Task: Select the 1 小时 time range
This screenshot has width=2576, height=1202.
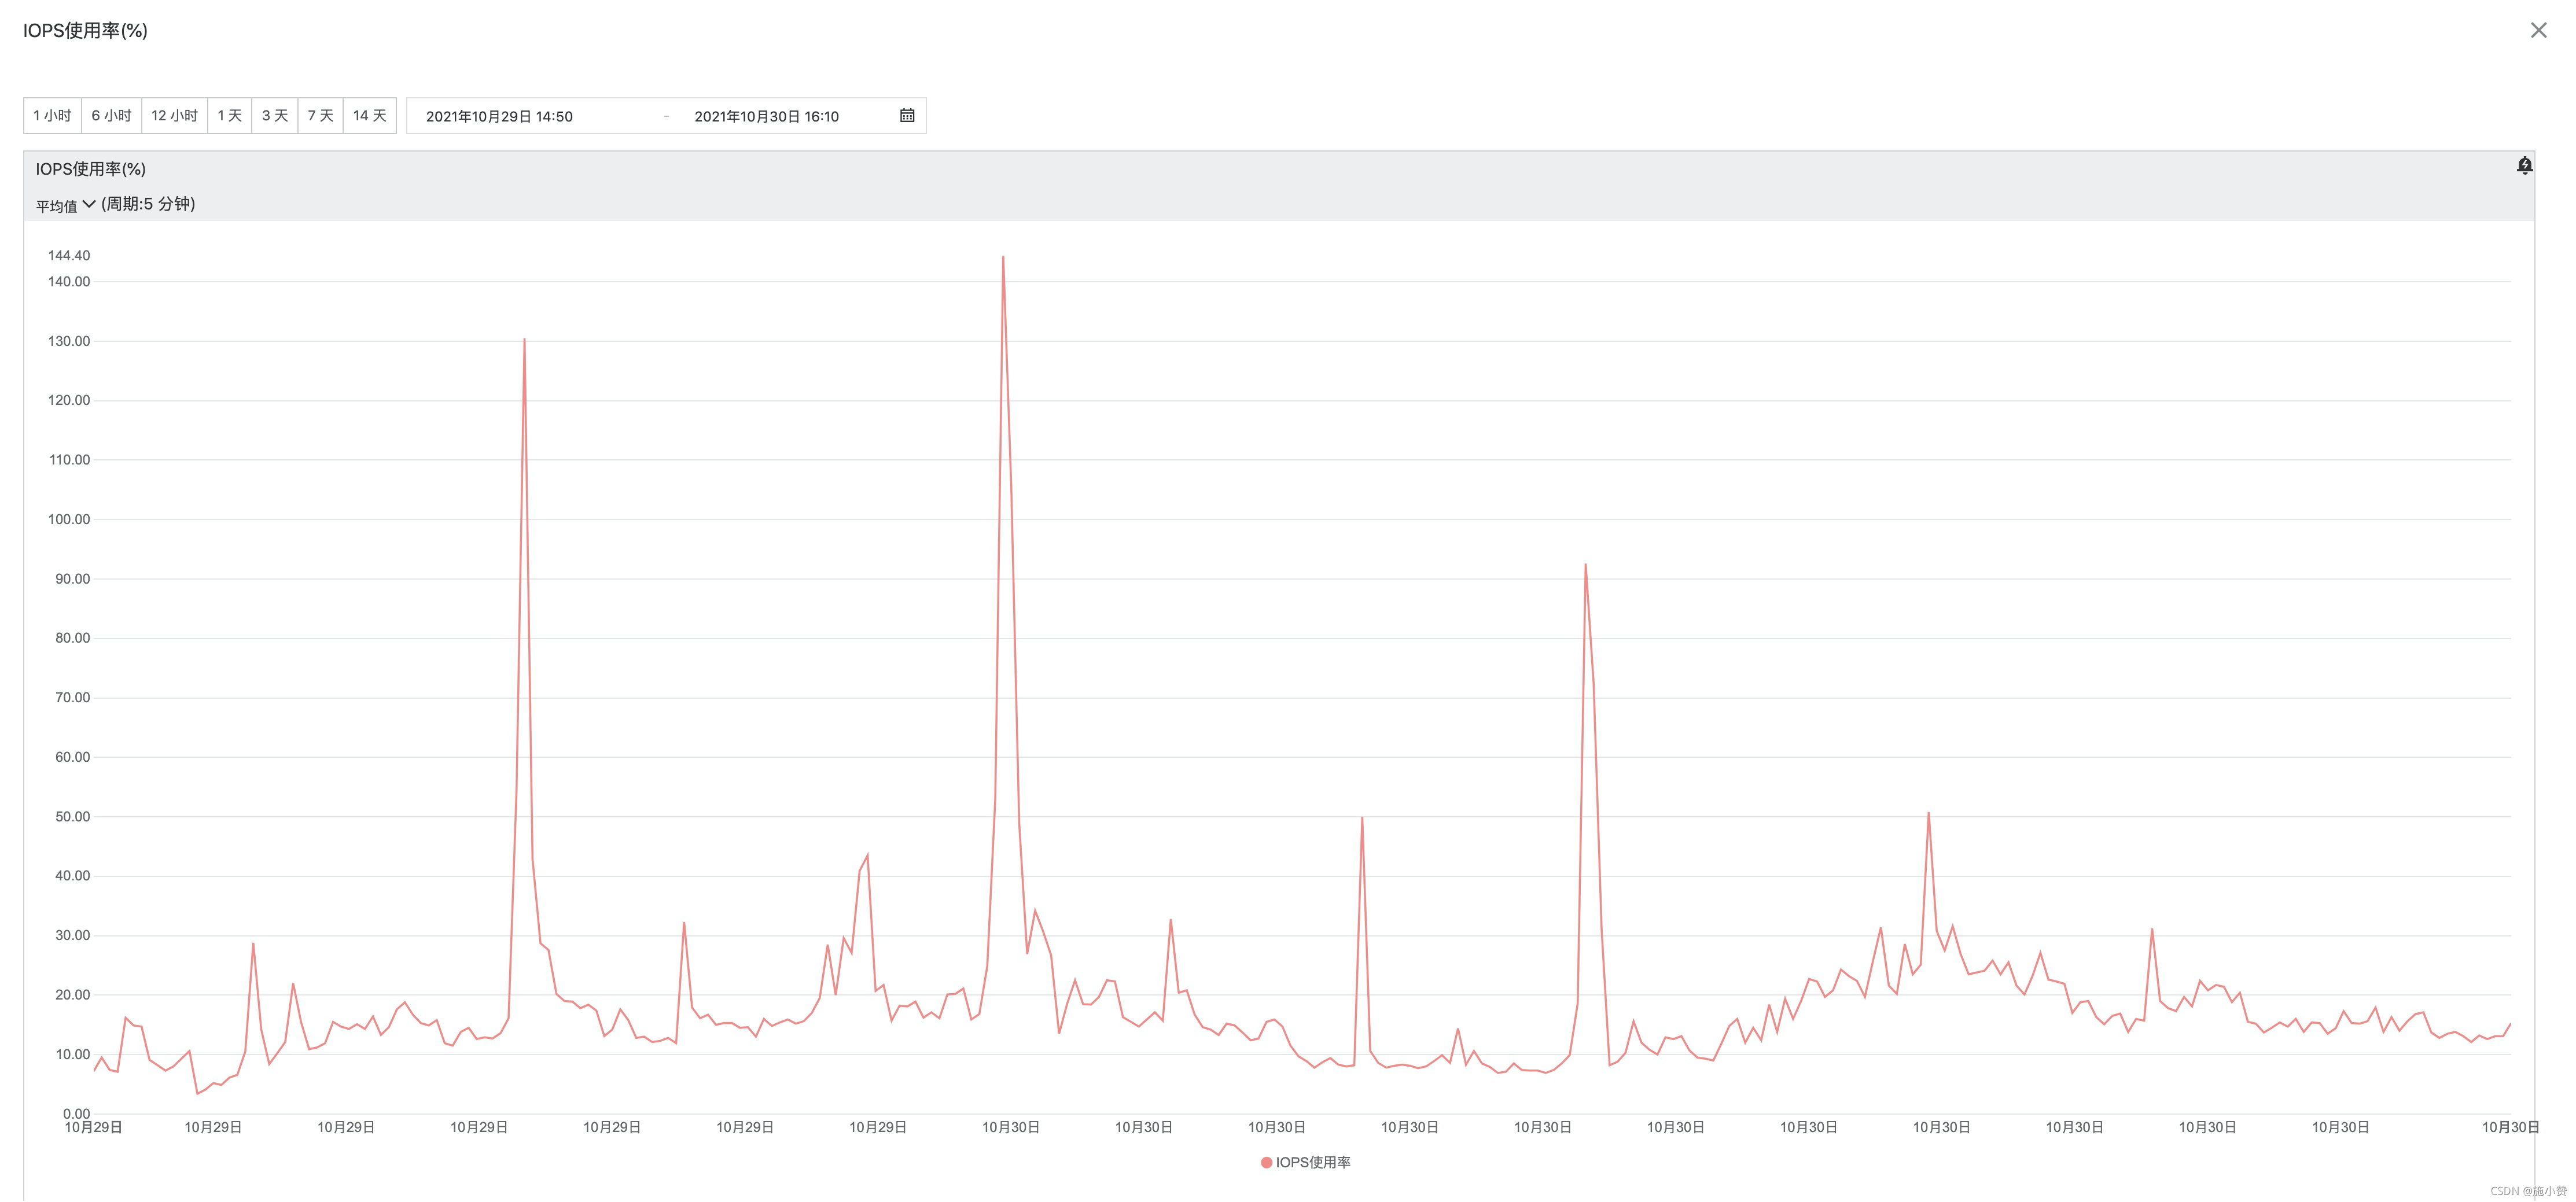Action: (x=52, y=116)
